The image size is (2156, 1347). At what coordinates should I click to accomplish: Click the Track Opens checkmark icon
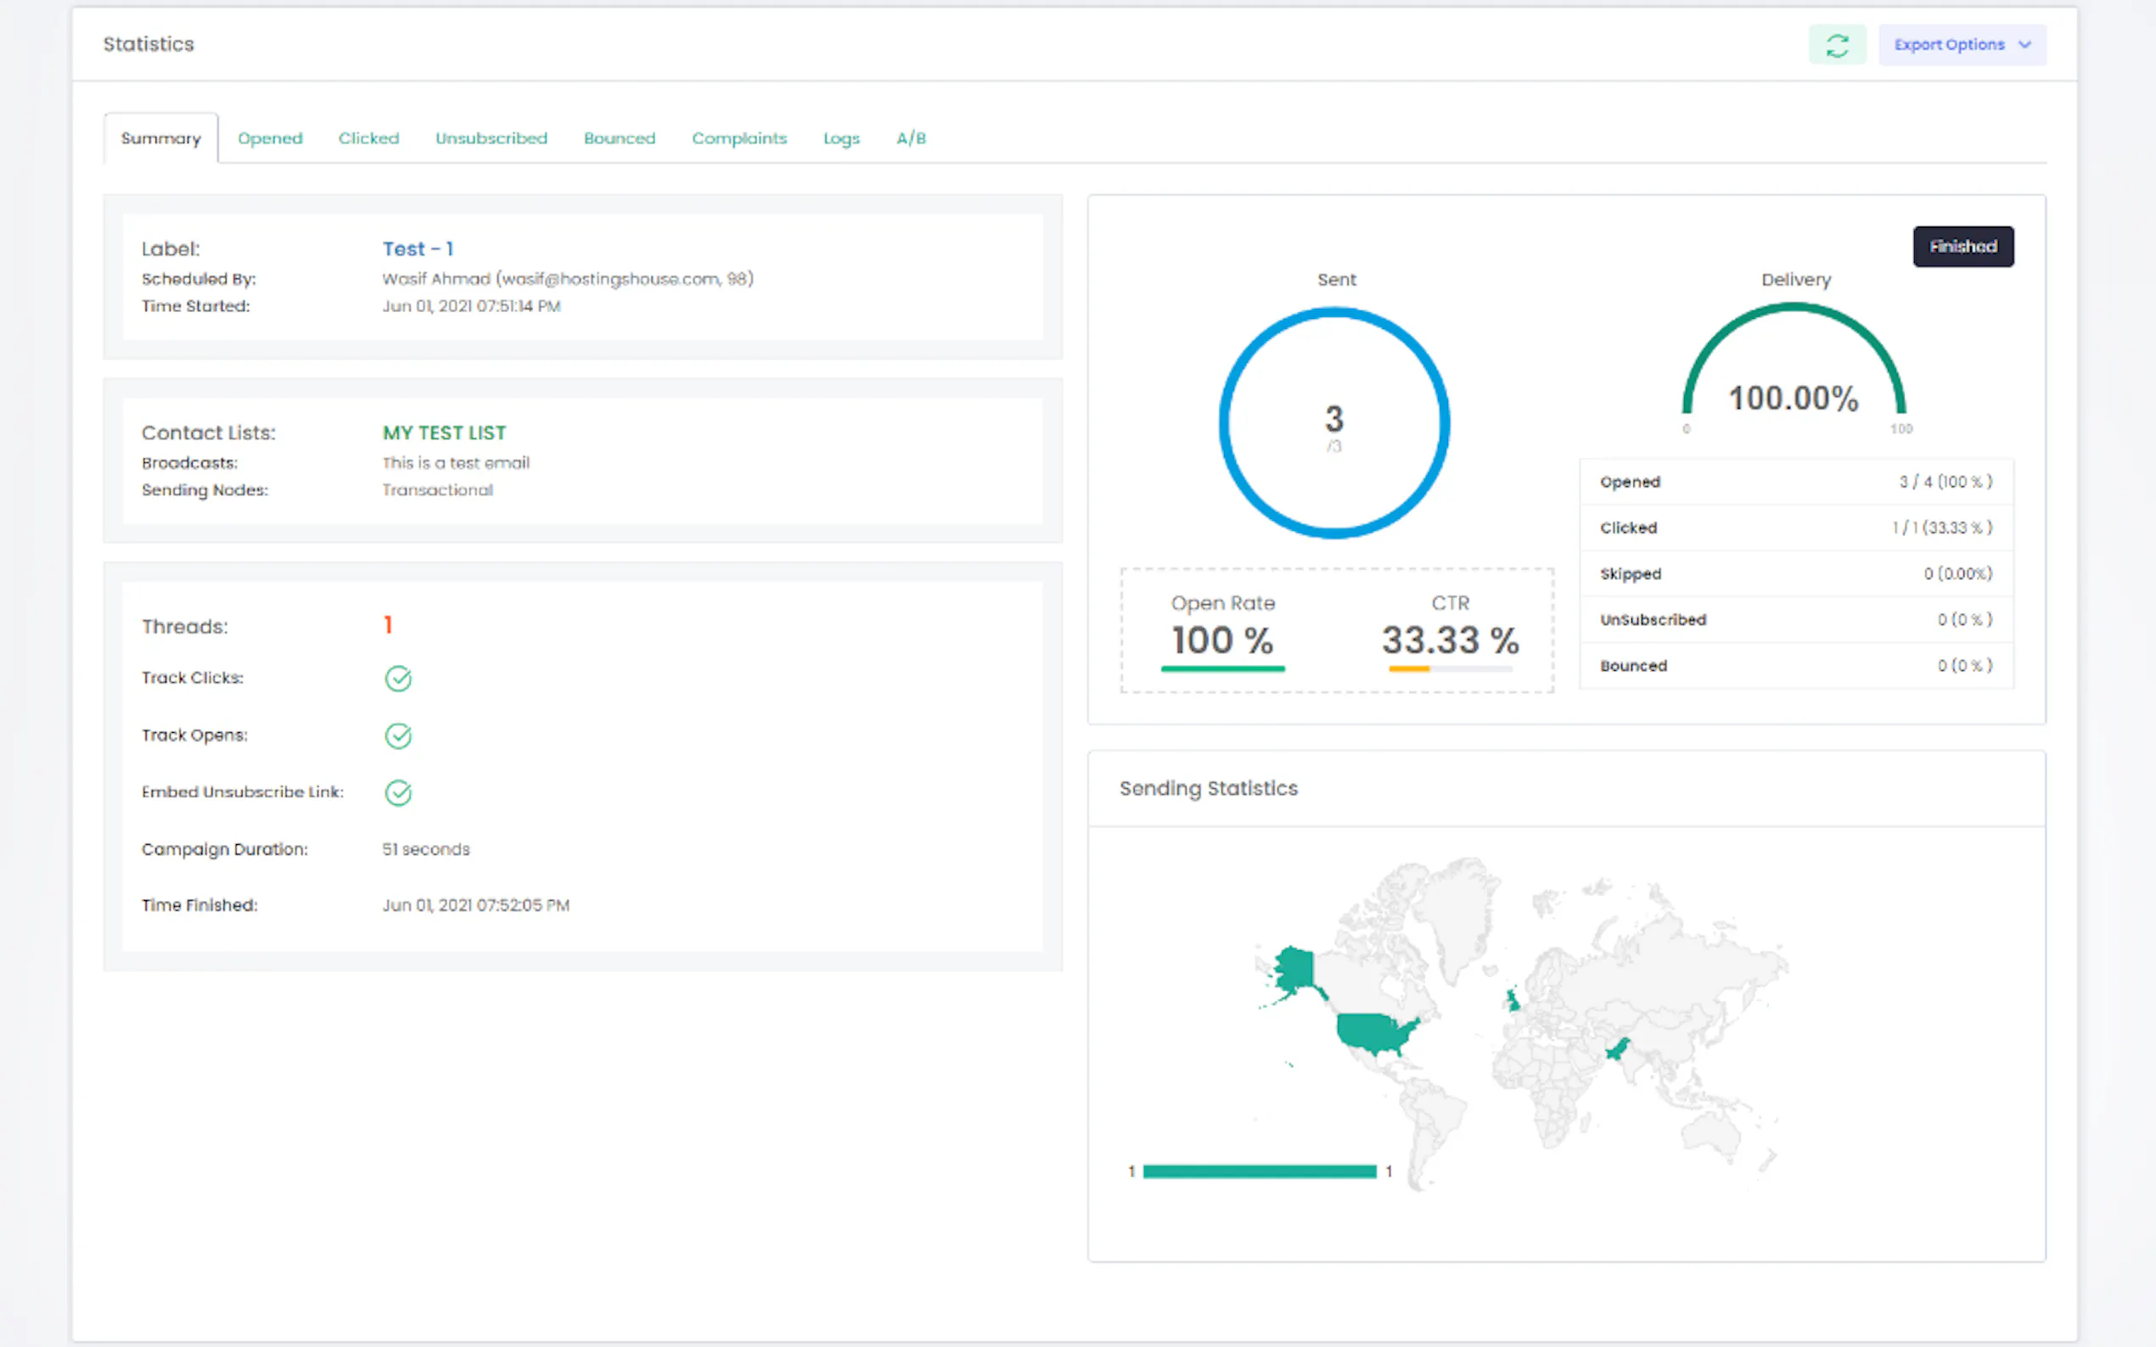pos(397,736)
